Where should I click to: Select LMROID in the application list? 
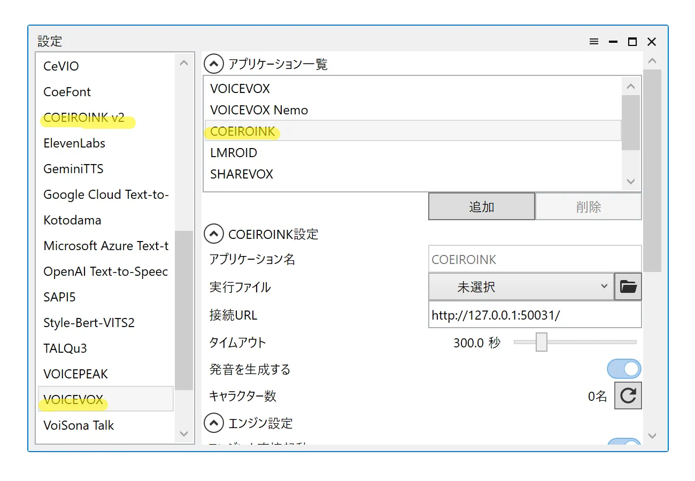click(413, 153)
